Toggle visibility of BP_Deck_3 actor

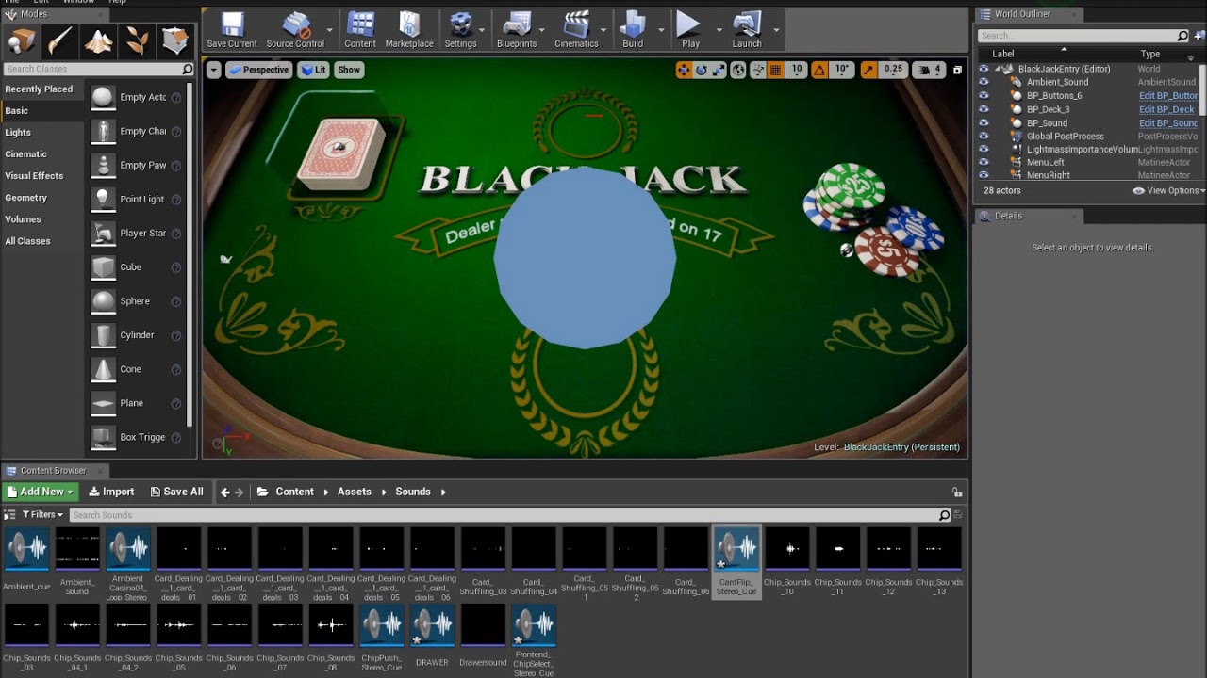point(984,109)
